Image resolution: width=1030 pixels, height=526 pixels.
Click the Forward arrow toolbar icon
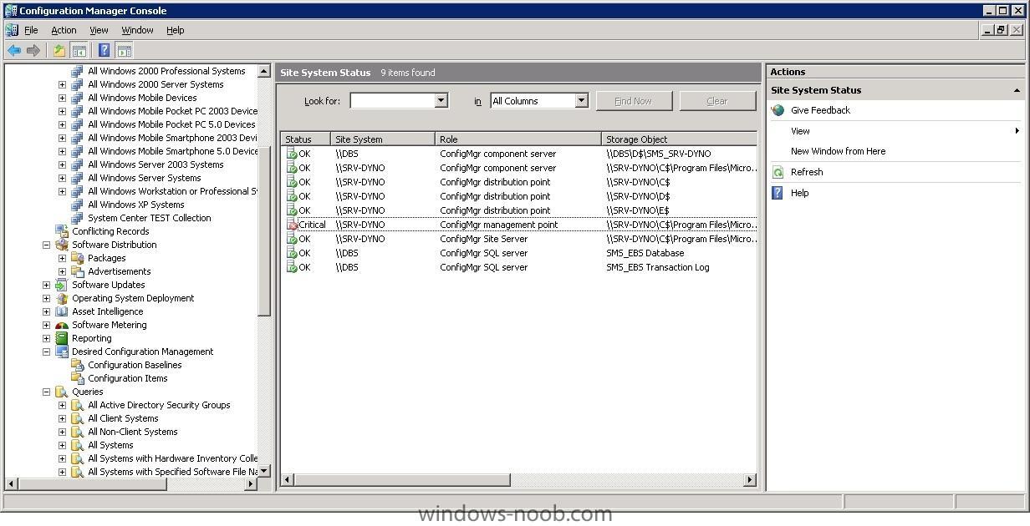[x=33, y=50]
